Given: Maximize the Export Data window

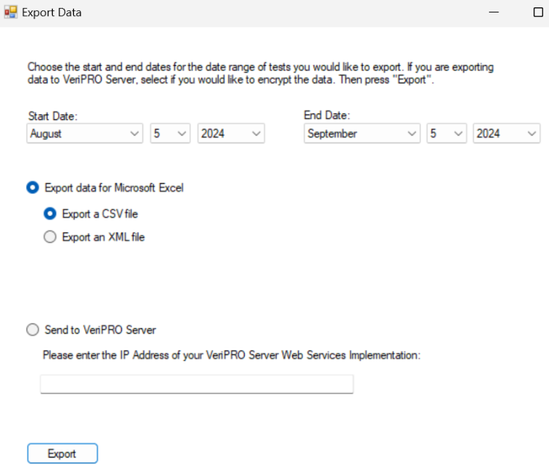Looking at the screenshot, I should (x=538, y=12).
